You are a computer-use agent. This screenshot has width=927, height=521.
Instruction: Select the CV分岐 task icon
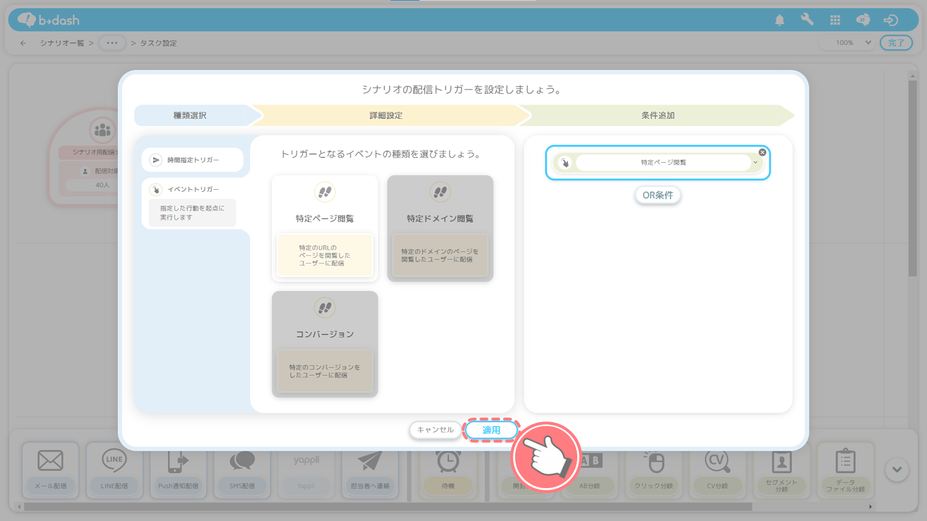[717, 461]
